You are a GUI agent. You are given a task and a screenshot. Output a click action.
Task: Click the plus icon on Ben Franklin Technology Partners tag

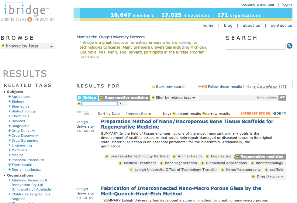107,157
